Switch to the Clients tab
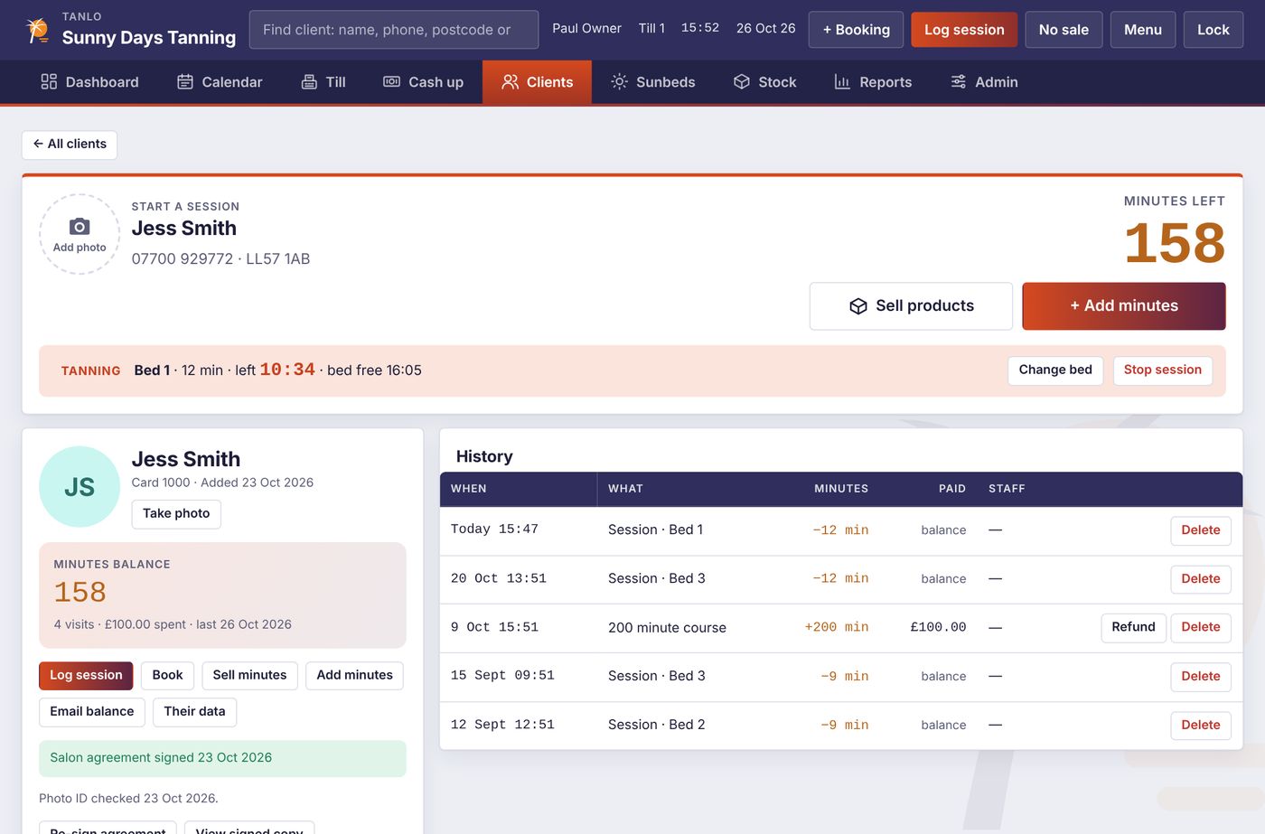 click(x=537, y=82)
